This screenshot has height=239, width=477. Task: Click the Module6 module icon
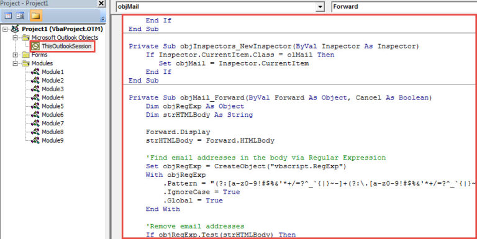[35, 115]
